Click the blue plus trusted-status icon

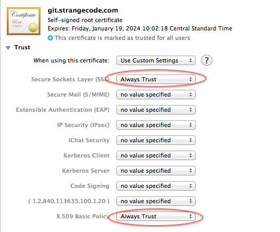[x=50, y=38]
